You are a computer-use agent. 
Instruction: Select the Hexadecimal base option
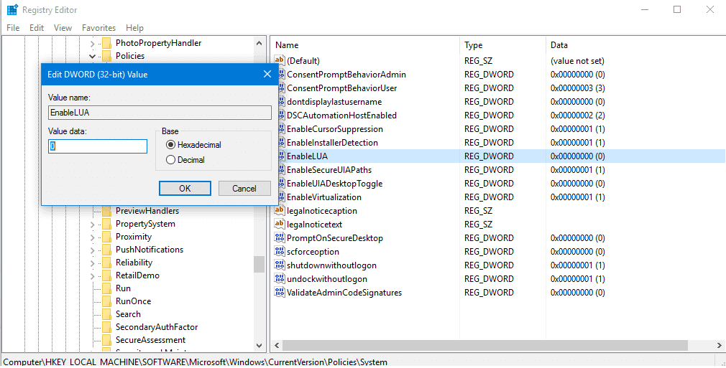tap(193, 145)
